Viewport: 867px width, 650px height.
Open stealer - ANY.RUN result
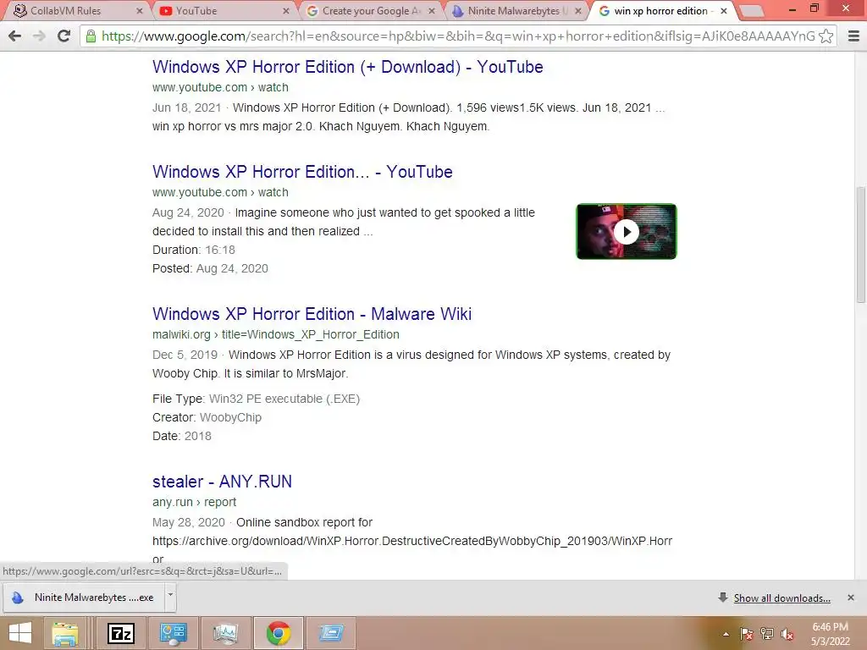223,482
